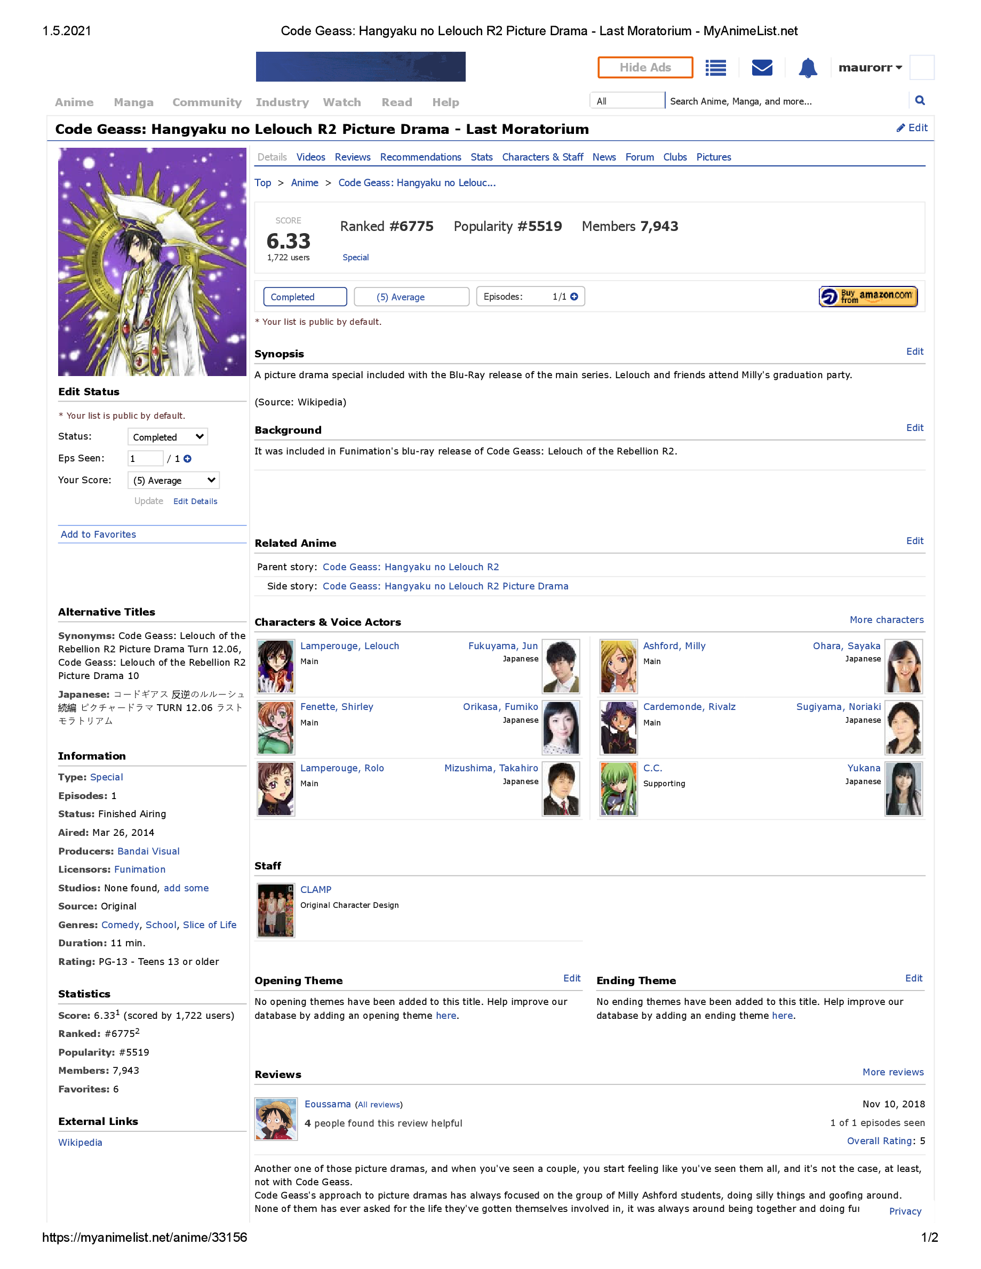Screen dimensions: 981x1269
Task: Open Eoussama's All reviews link
Action: pos(379,1105)
